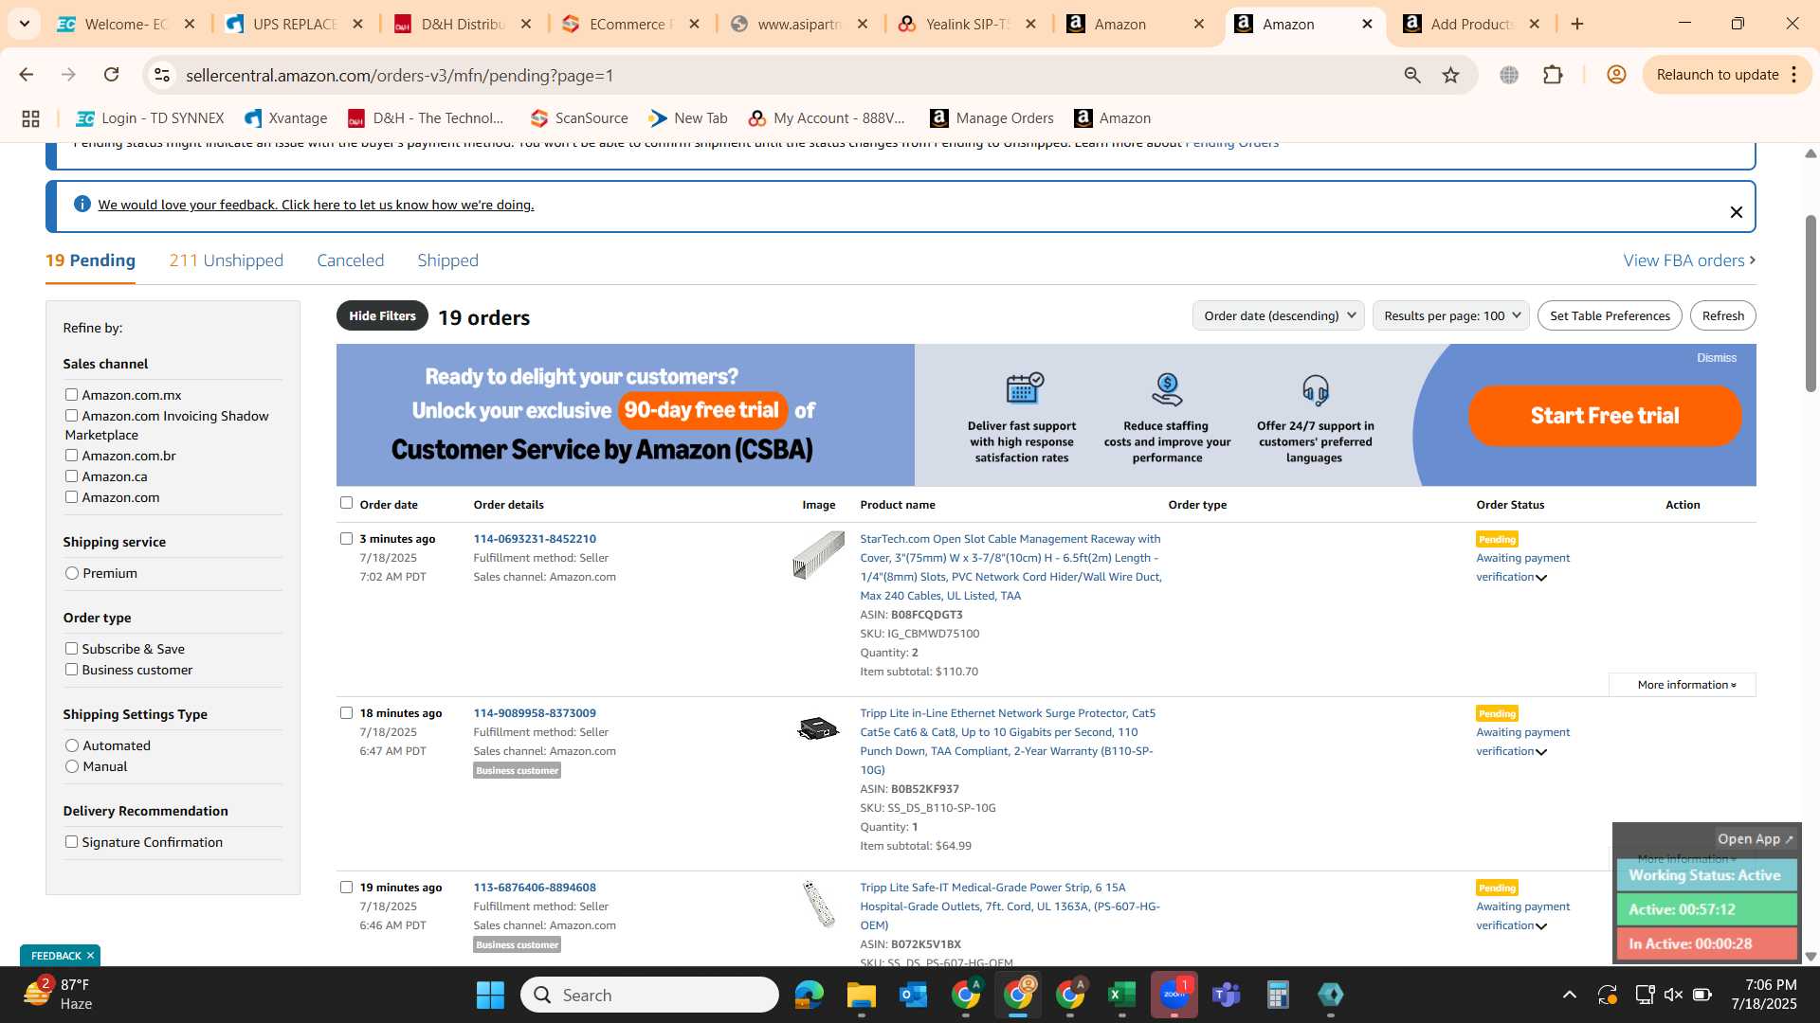The height and width of the screenshot is (1023, 1820).
Task: Switch to the 211 Unshipped tab
Action: click(x=226, y=260)
